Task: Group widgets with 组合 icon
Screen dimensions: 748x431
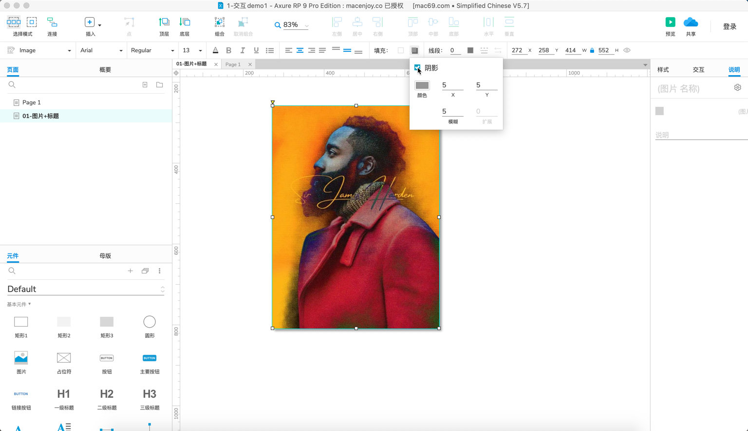Action: (220, 22)
